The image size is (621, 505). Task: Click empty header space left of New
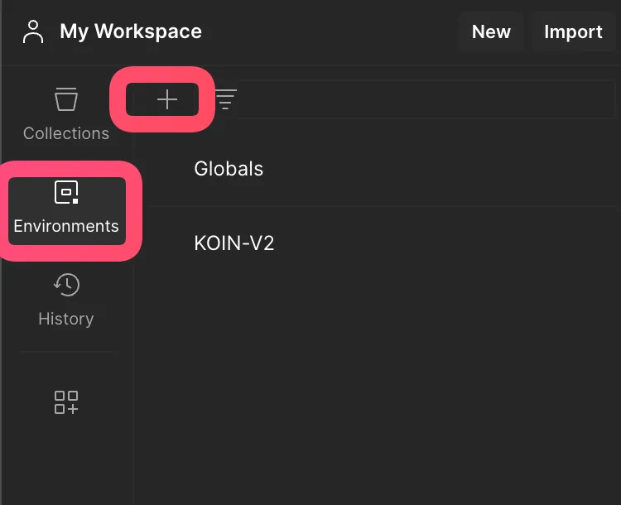(x=331, y=32)
